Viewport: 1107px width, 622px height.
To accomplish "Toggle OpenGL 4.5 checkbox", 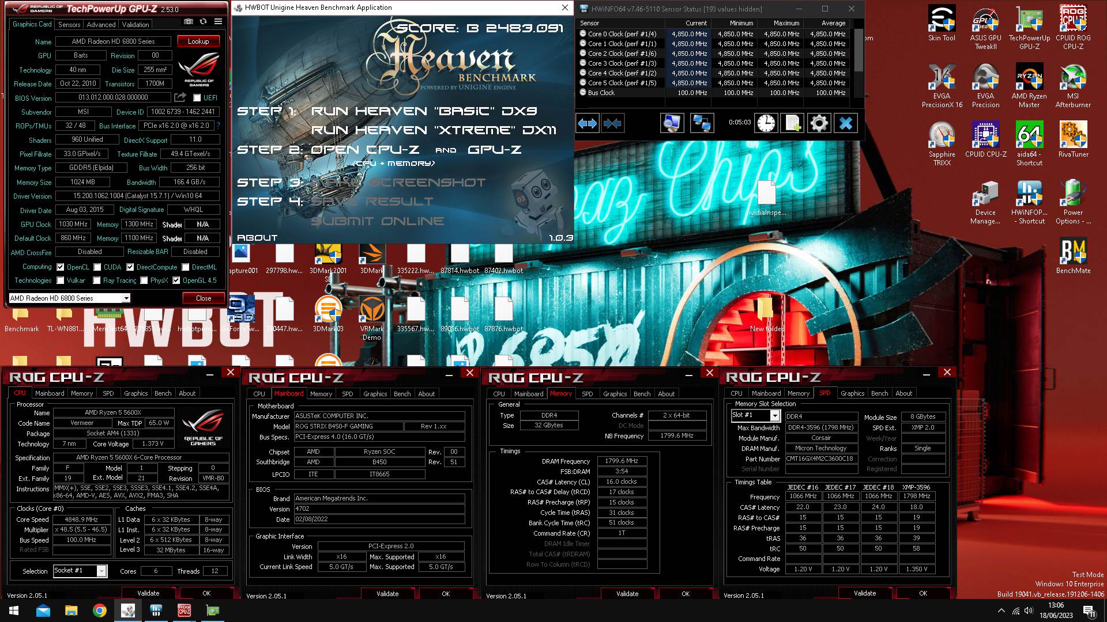I will (x=176, y=280).
